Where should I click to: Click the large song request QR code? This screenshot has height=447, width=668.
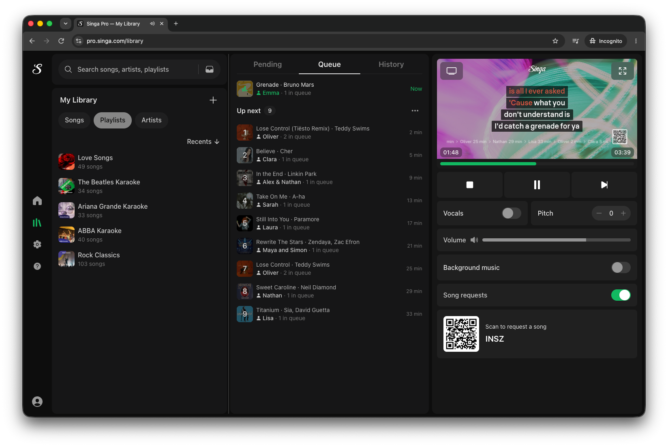pos(461,334)
